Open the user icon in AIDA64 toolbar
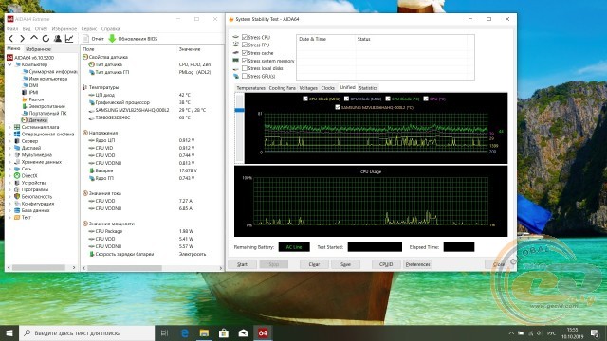This screenshot has height=341, width=607. pyautogui.click(x=57, y=38)
